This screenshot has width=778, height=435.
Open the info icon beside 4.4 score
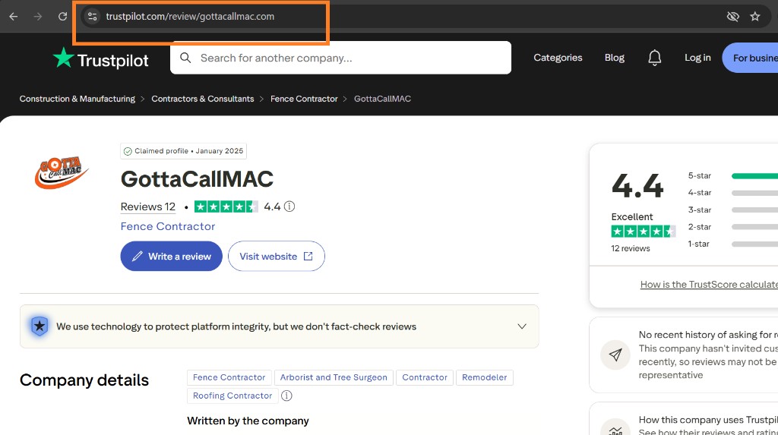click(x=289, y=206)
